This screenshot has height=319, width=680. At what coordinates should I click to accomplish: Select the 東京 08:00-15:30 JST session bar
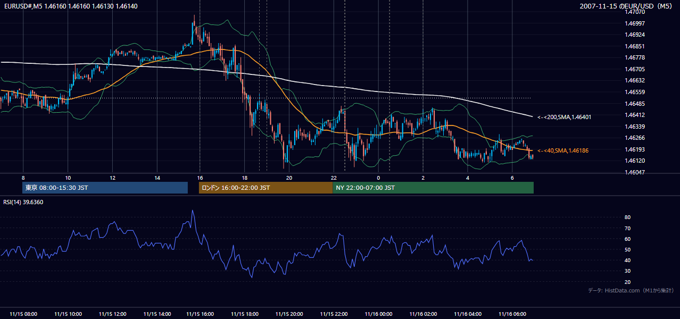[x=105, y=188]
